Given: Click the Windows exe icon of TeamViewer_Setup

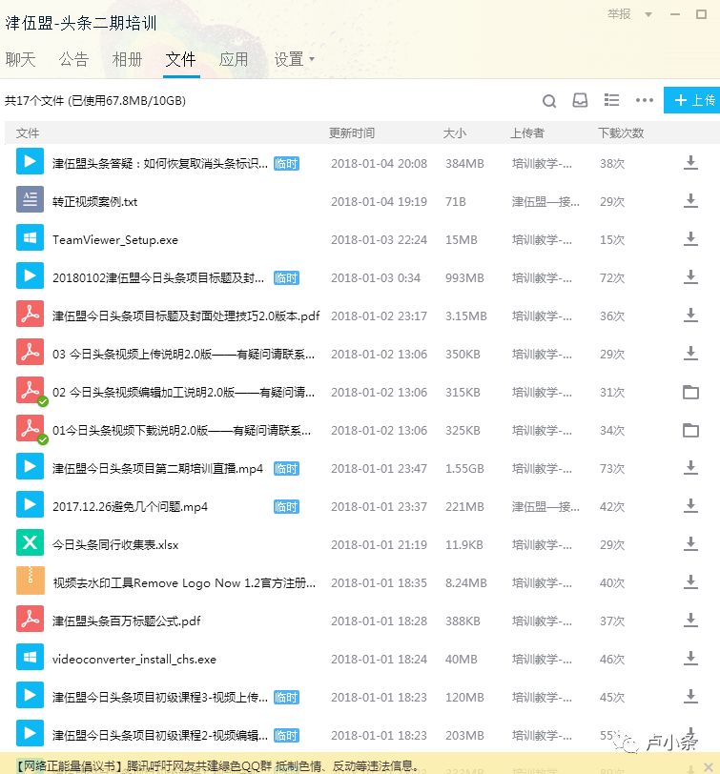Looking at the screenshot, I should [x=30, y=237].
